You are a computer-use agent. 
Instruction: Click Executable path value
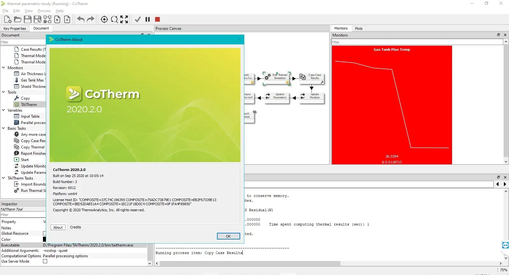(88, 245)
